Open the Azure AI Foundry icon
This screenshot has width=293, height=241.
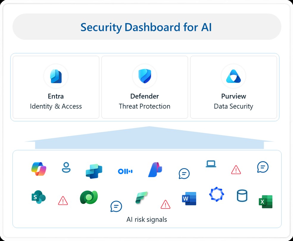click(x=155, y=170)
